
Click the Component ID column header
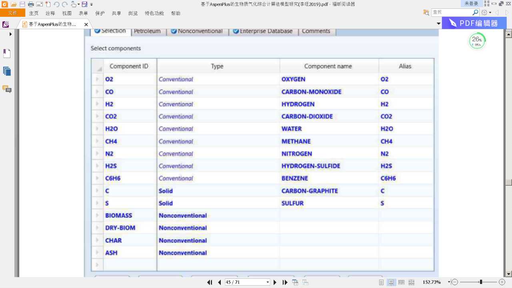click(130, 66)
